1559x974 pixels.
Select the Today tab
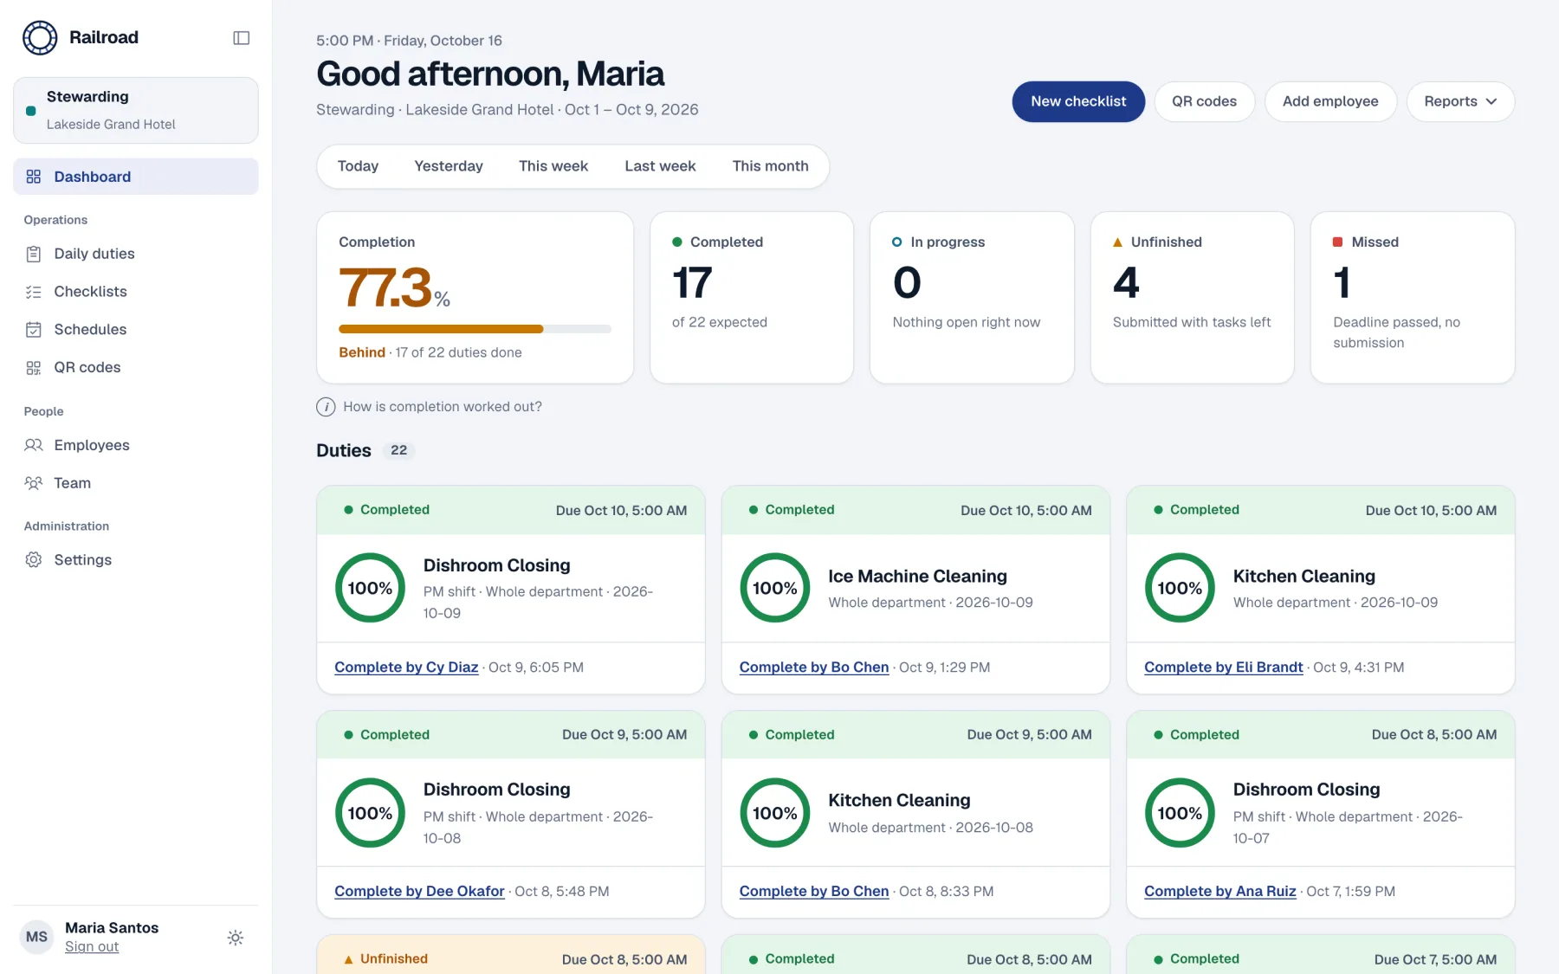pos(358,166)
